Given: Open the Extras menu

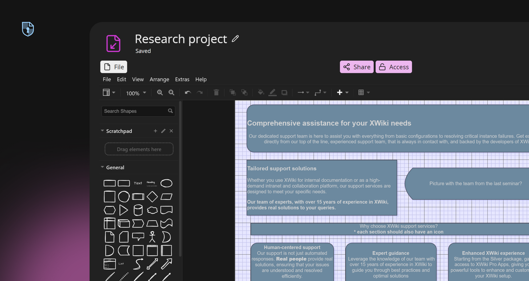Looking at the screenshot, I should (x=182, y=79).
